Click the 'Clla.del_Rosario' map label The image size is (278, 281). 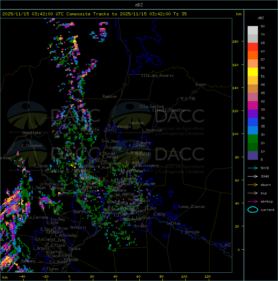(157, 75)
